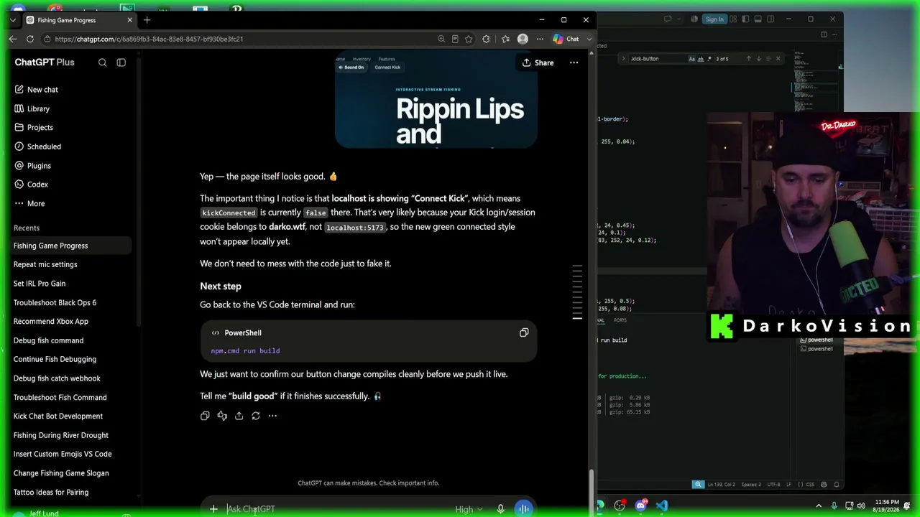
Task: Open the conversation options three-dot menu
Action: 574,62
